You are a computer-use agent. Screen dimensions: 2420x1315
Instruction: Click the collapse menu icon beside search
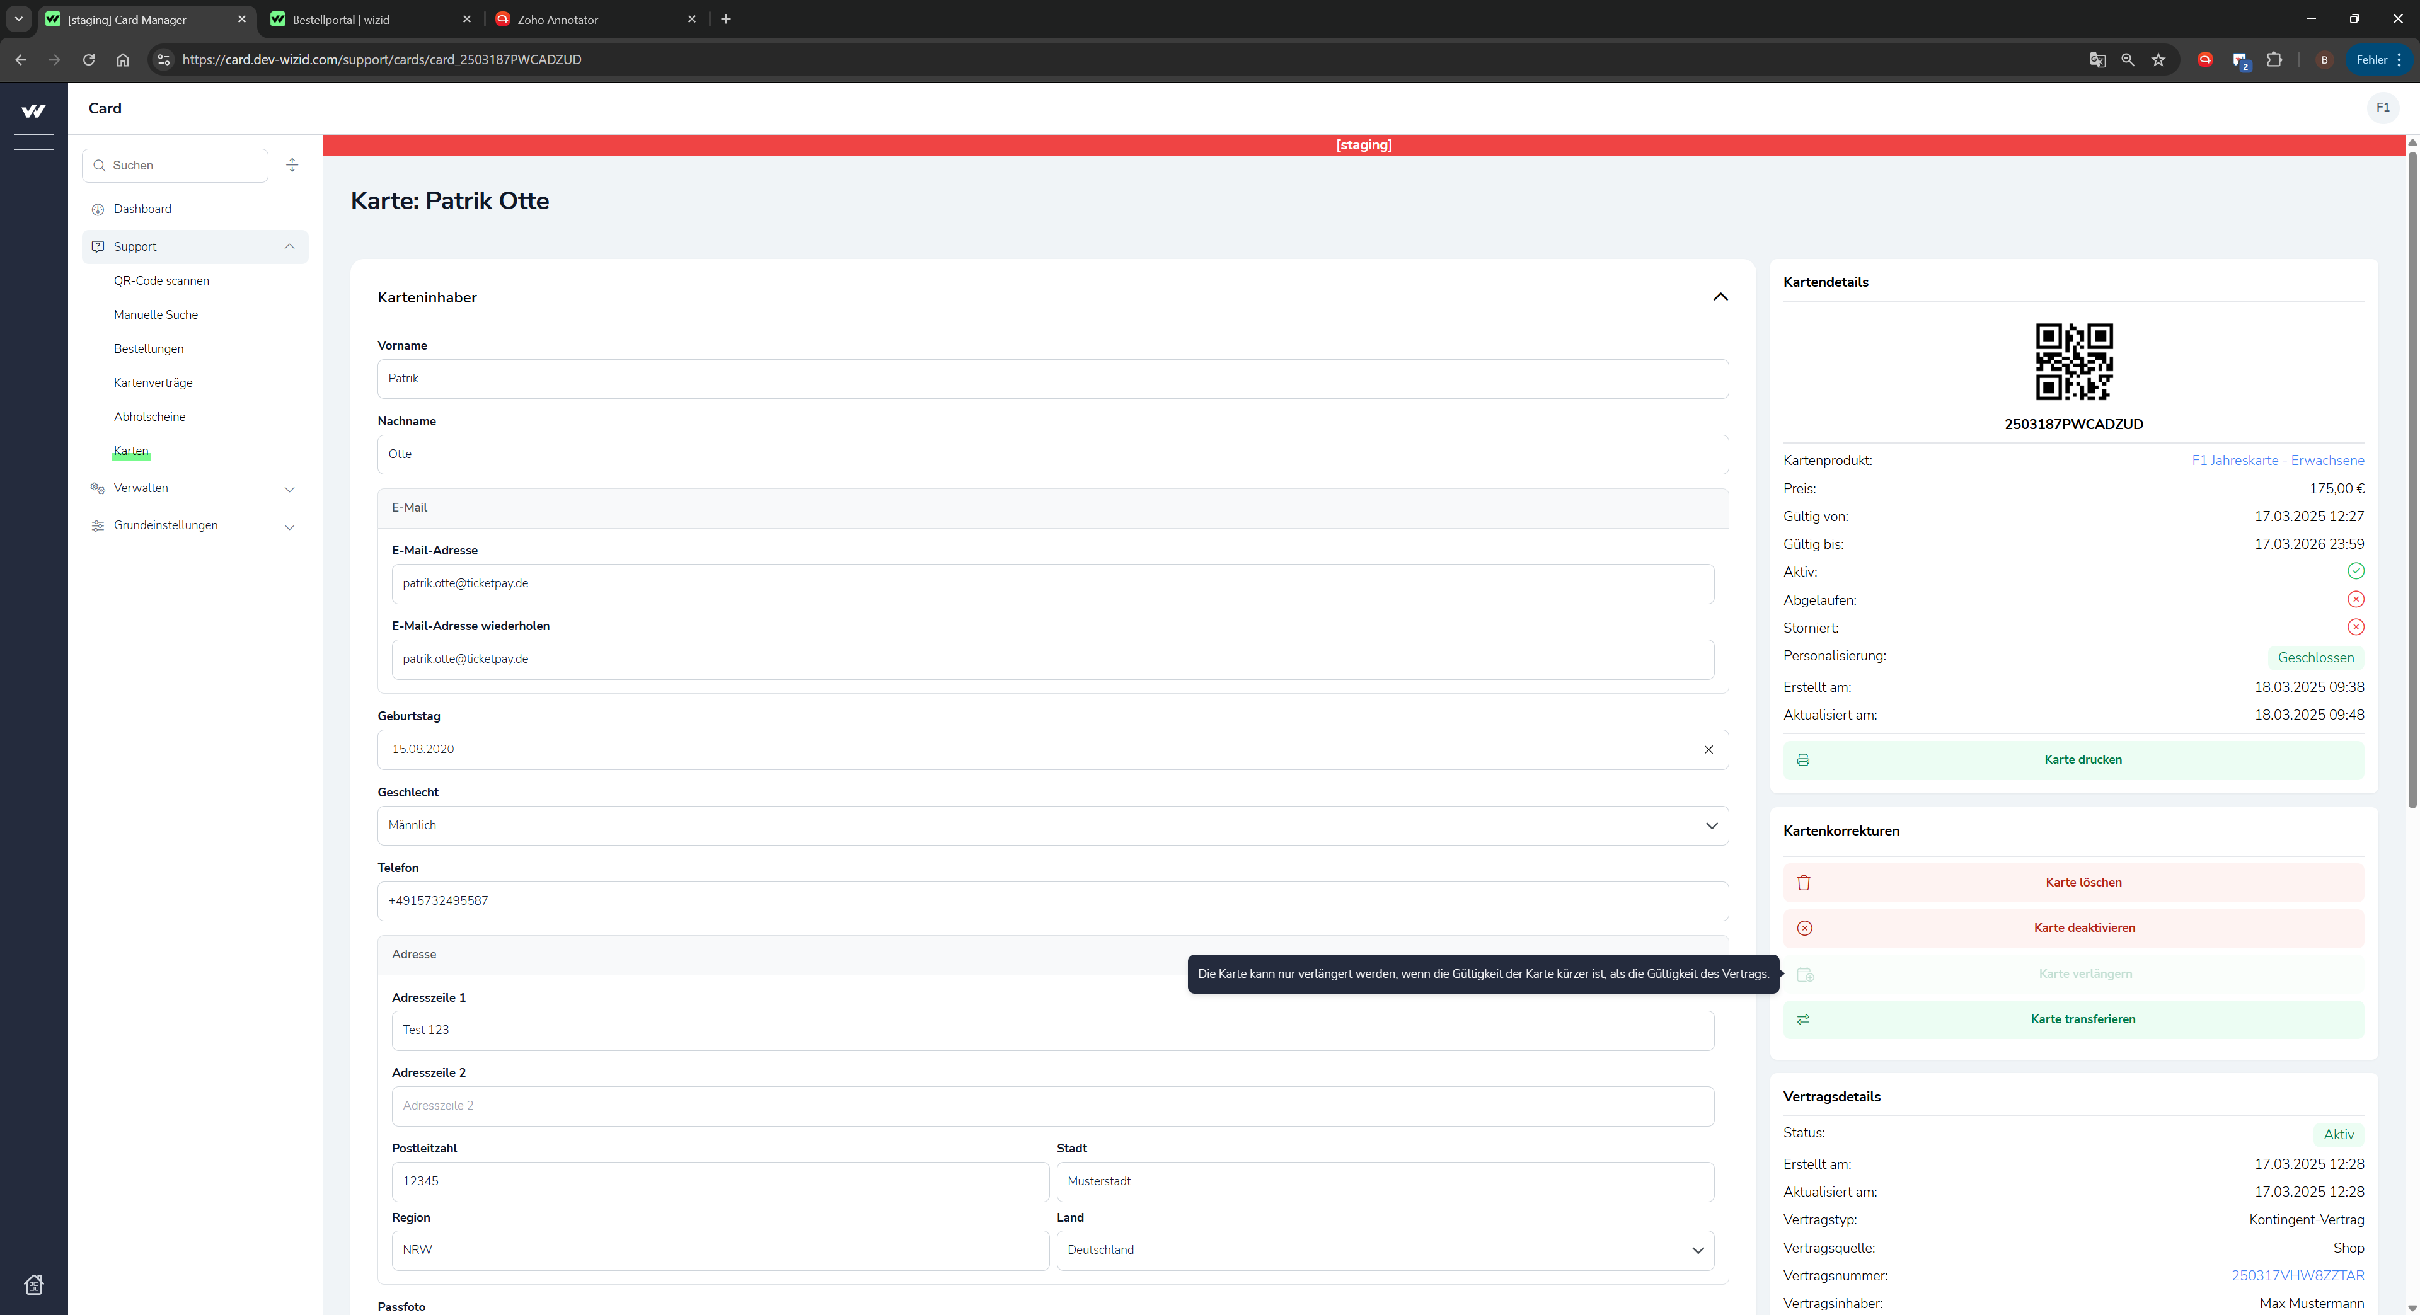(292, 165)
